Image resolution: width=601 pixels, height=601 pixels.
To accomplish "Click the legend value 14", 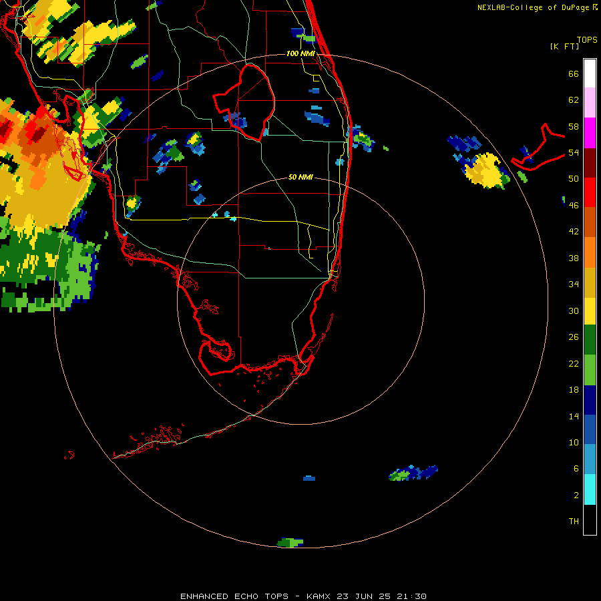I will [x=574, y=416].
